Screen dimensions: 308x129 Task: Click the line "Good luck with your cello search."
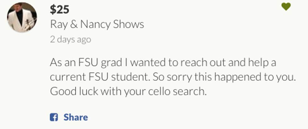[129, 92]
